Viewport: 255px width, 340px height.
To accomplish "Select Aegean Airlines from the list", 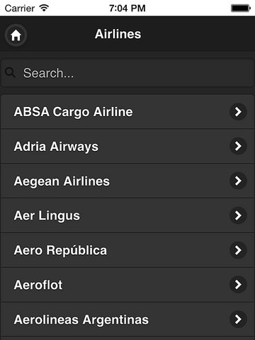I will [127, 181].
